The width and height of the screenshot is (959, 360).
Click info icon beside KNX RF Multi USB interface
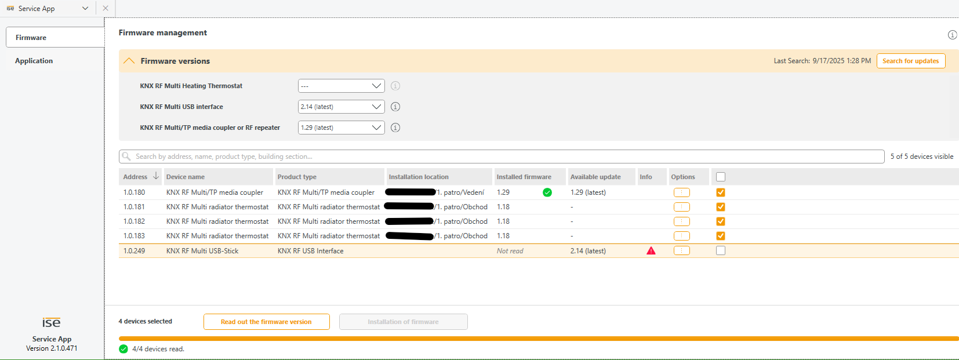(x=395, y=107)
